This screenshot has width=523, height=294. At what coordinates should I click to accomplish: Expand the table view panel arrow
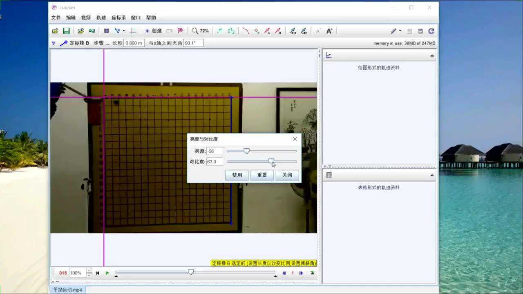coord(432,176)
